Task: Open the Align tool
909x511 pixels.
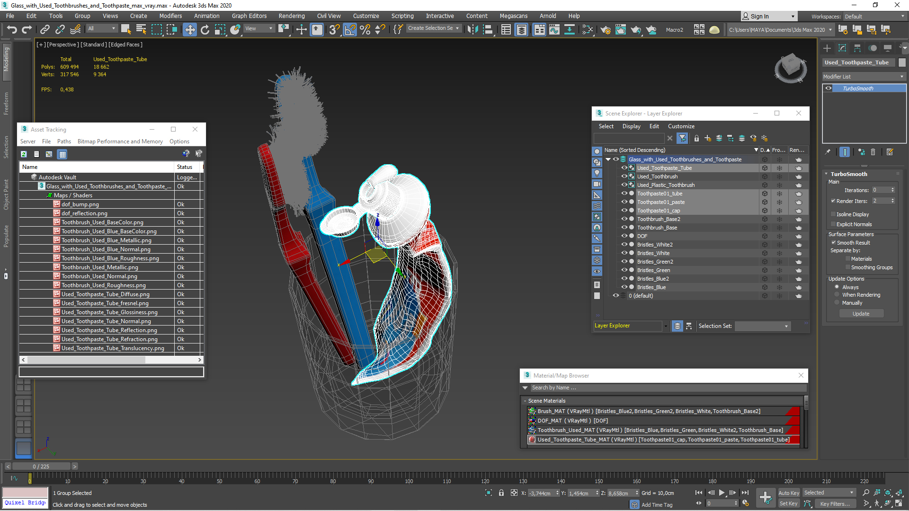Action: click(488, 29)
